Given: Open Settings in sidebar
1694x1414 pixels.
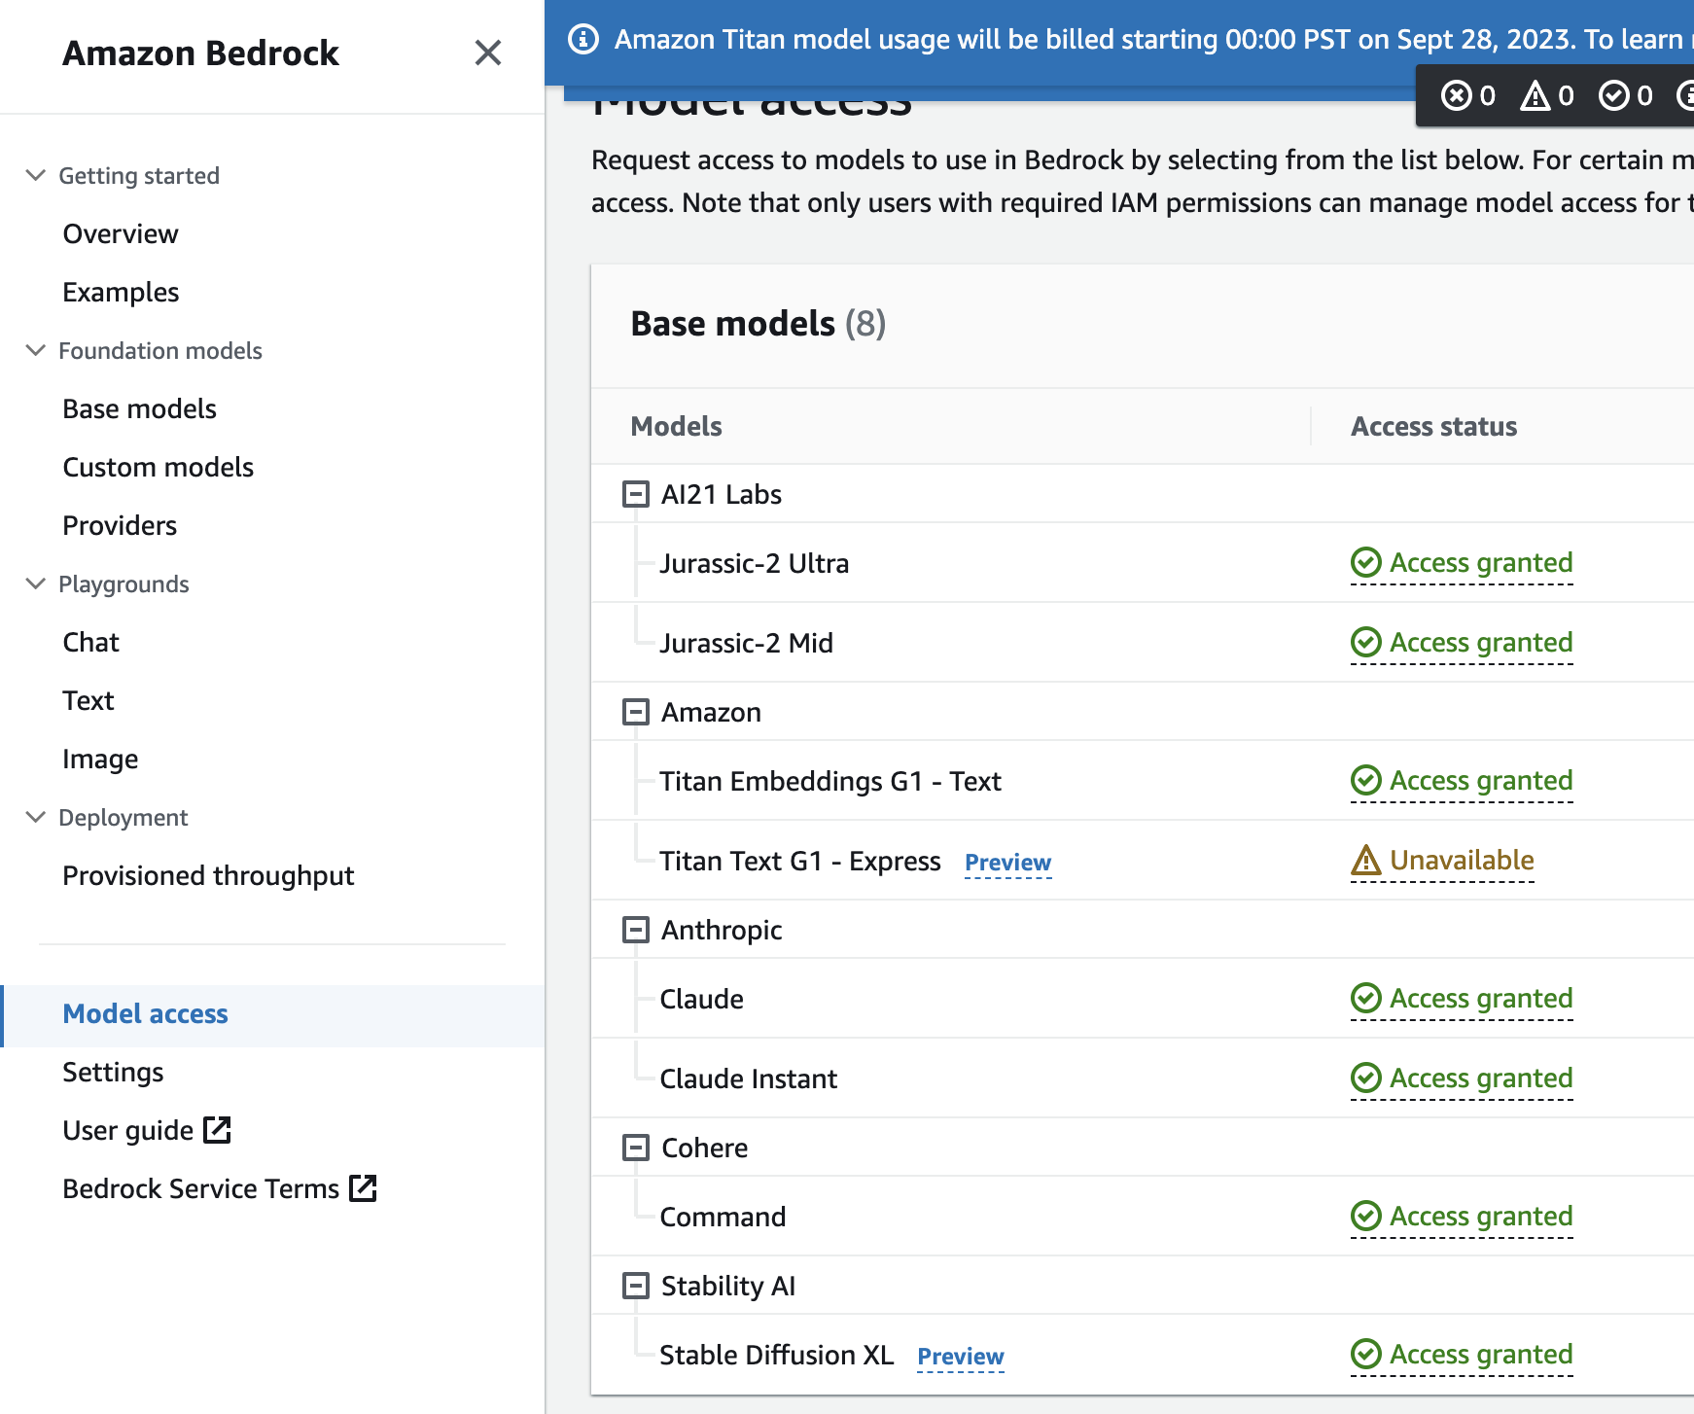Looking at the screenshot, I should point(113,1072).
